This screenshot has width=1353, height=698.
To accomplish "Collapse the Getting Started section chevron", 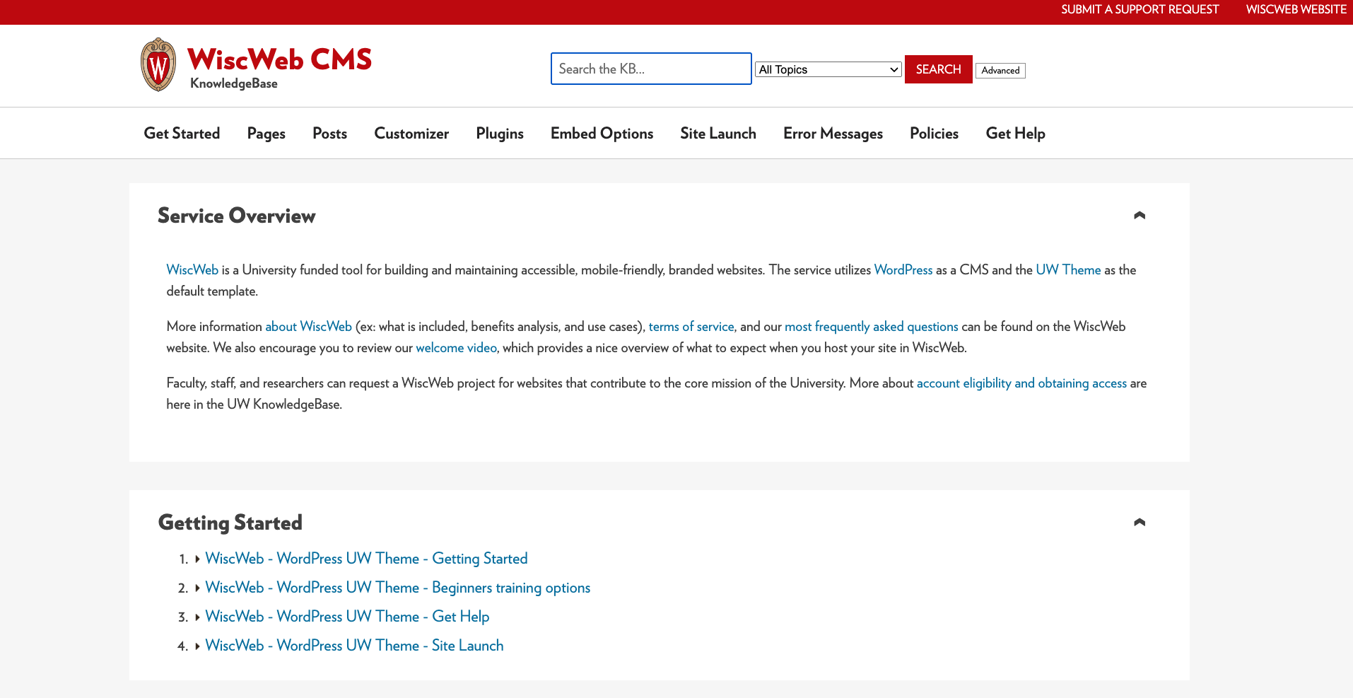I will click(1139, 522).
